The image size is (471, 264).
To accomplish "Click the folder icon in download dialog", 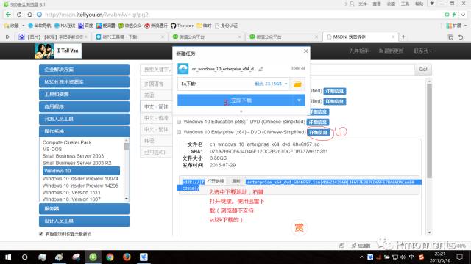I will click(297, 84).
